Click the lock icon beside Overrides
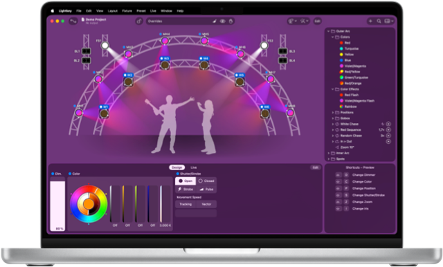This screenshot has height=267, width=443. (x=139, y=21)
